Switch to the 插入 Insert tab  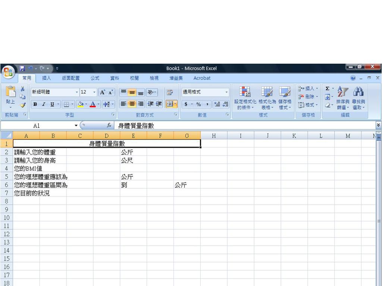(x=46, y=78)
